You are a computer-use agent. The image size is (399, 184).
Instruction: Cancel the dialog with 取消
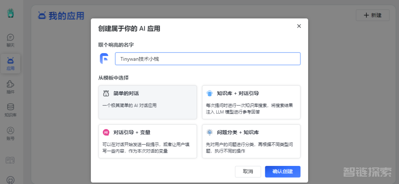[248, 171]
